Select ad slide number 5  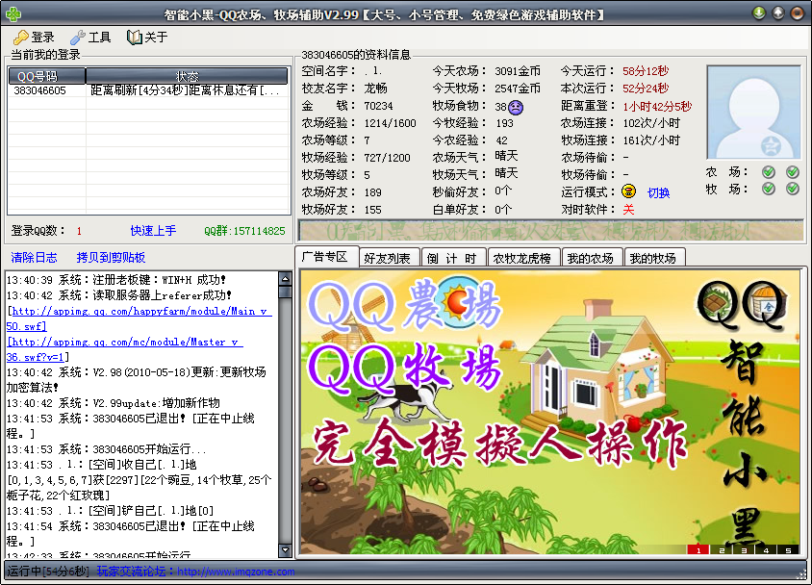click(x=788, y=549)
